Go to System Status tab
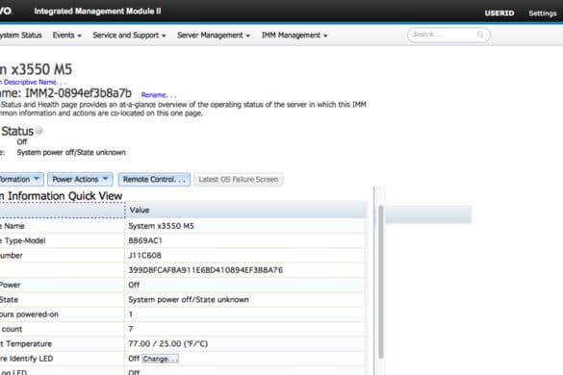This screenshot has height=375, width=563. coord(21,36)
